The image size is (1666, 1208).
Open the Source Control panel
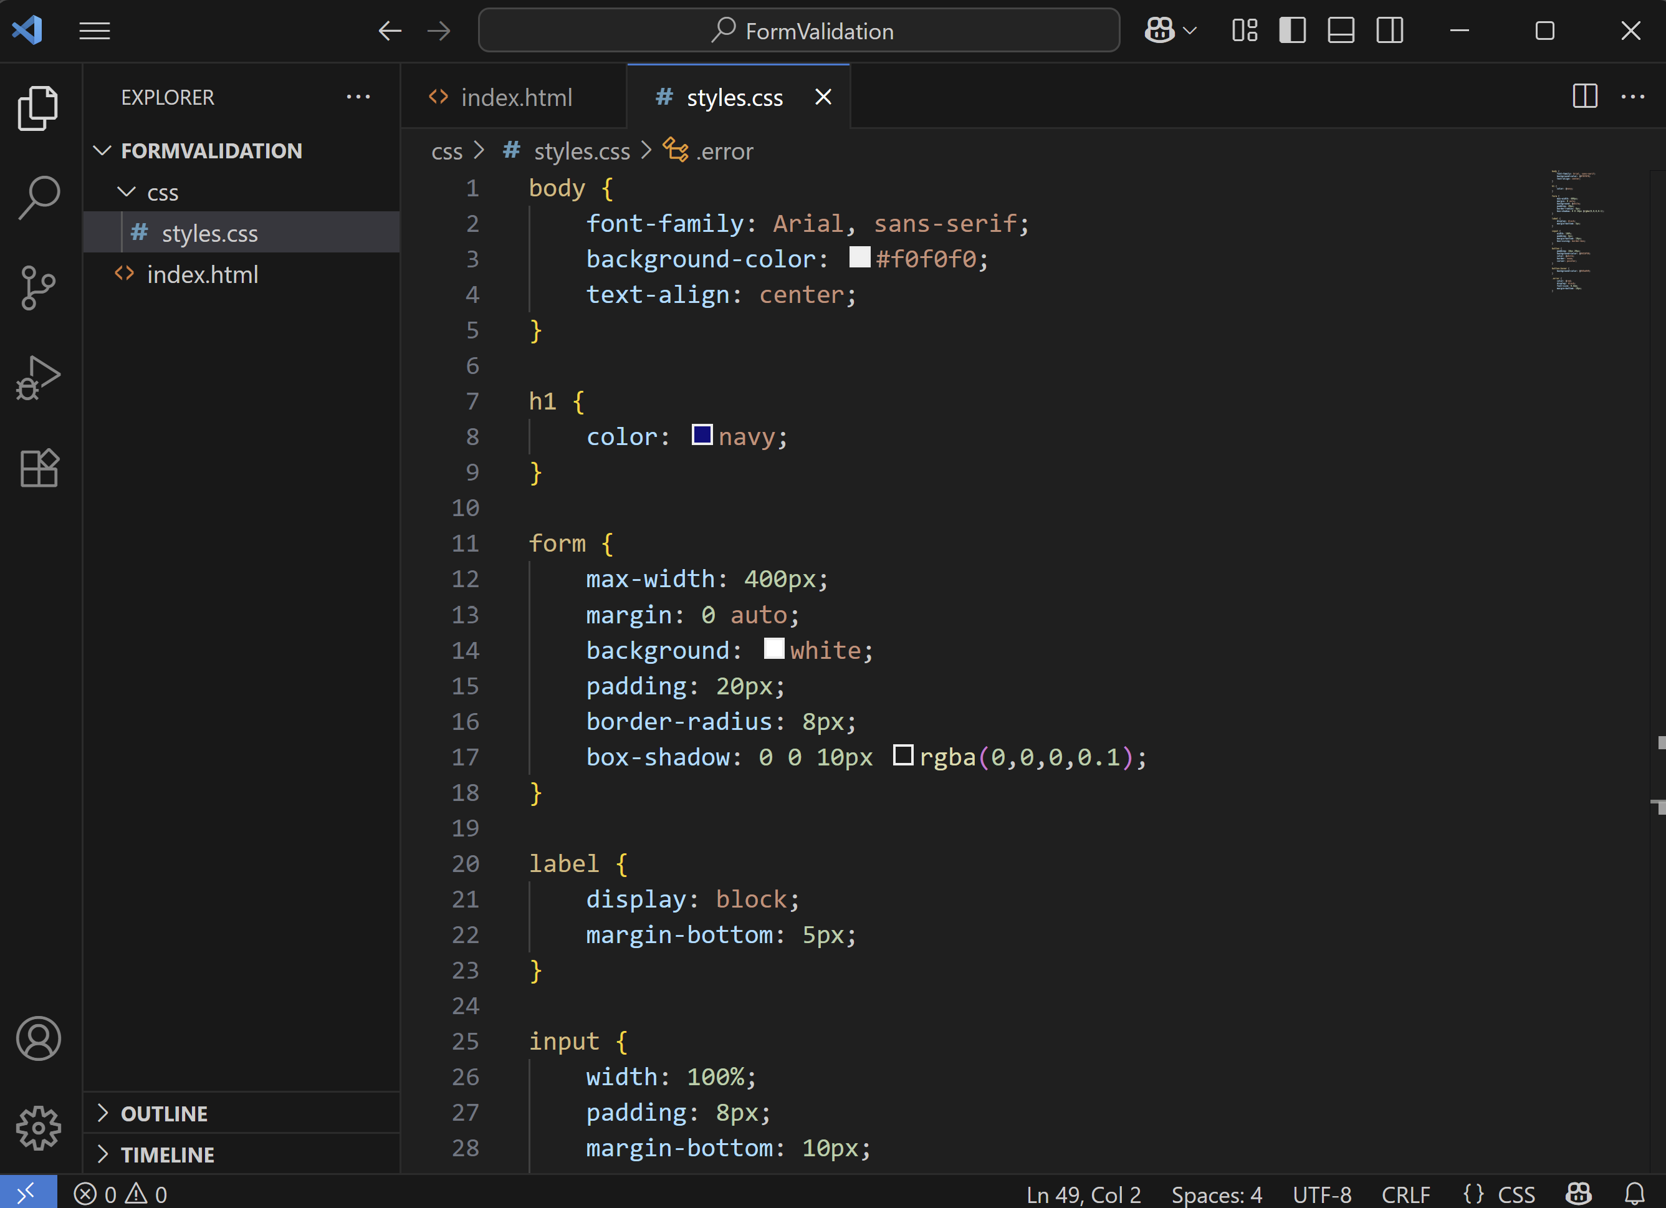(38, 287)
